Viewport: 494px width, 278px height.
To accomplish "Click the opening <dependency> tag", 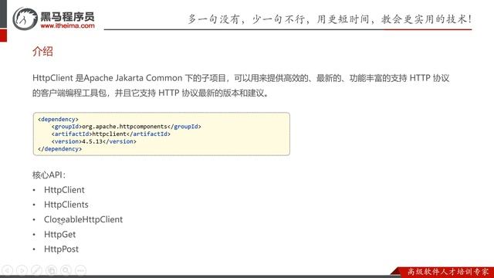I will click(x=58, y=119).
